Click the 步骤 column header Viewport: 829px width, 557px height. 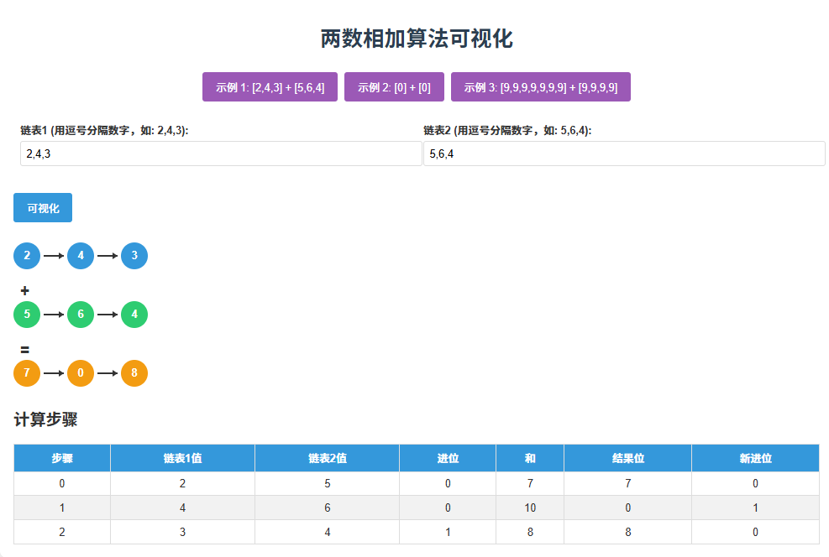pos(62,458)
